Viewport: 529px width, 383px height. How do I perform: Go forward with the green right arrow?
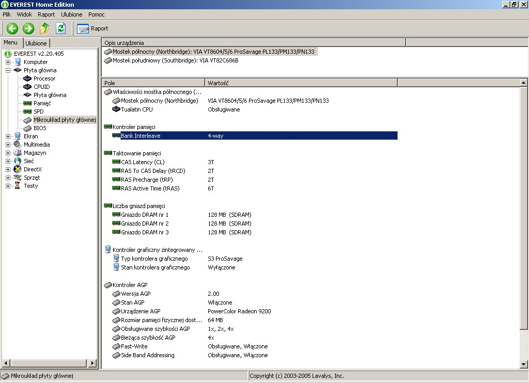pyautogui.click(x=28, y=28)
